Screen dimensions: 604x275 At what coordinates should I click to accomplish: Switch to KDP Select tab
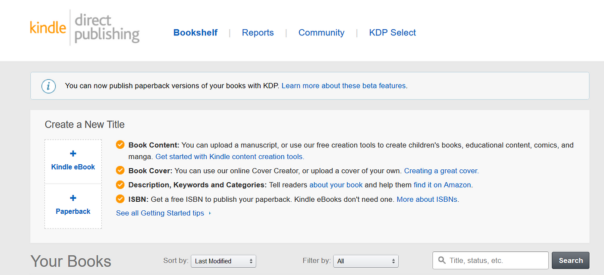coord(393,33)
